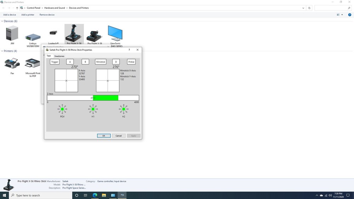
Task: Click the H1 hat direction indicator
Action: (93, 109)
